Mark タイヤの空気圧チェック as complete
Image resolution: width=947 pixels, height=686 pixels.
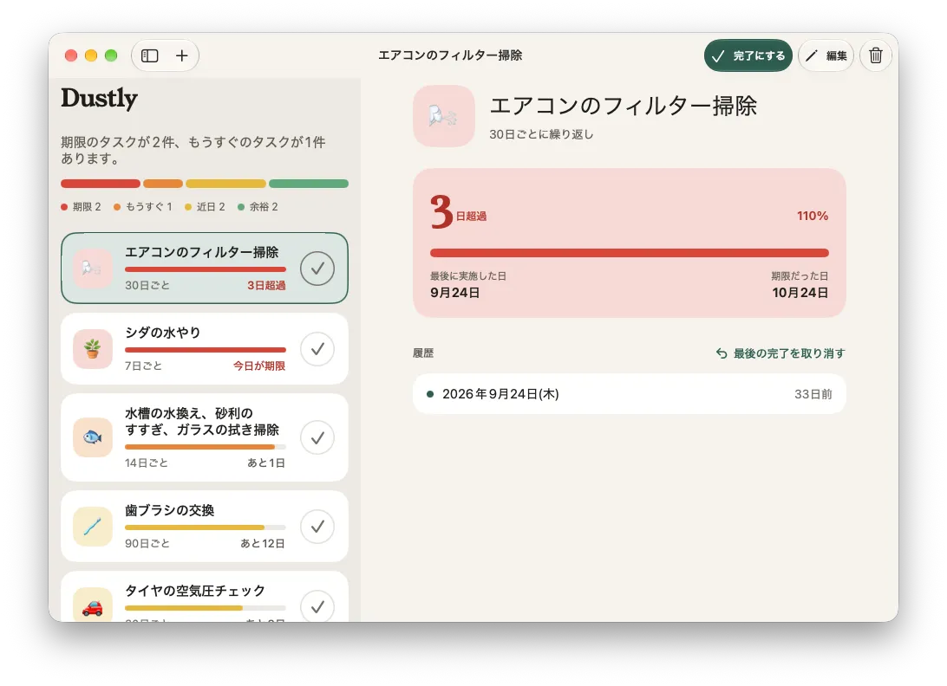tap(317, 605)
